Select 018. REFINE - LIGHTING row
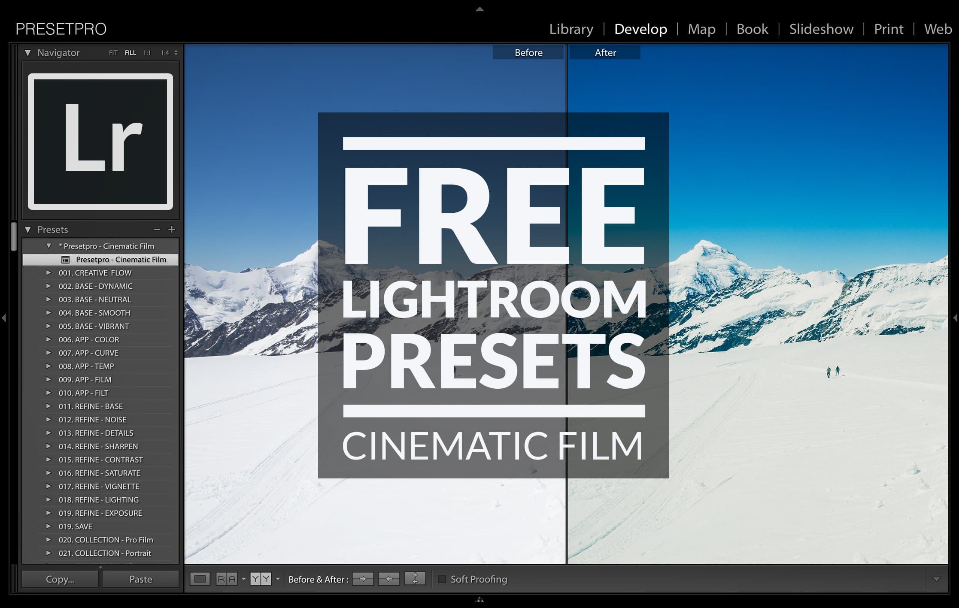Screen dimensions: 959x608 coord(100,499)
